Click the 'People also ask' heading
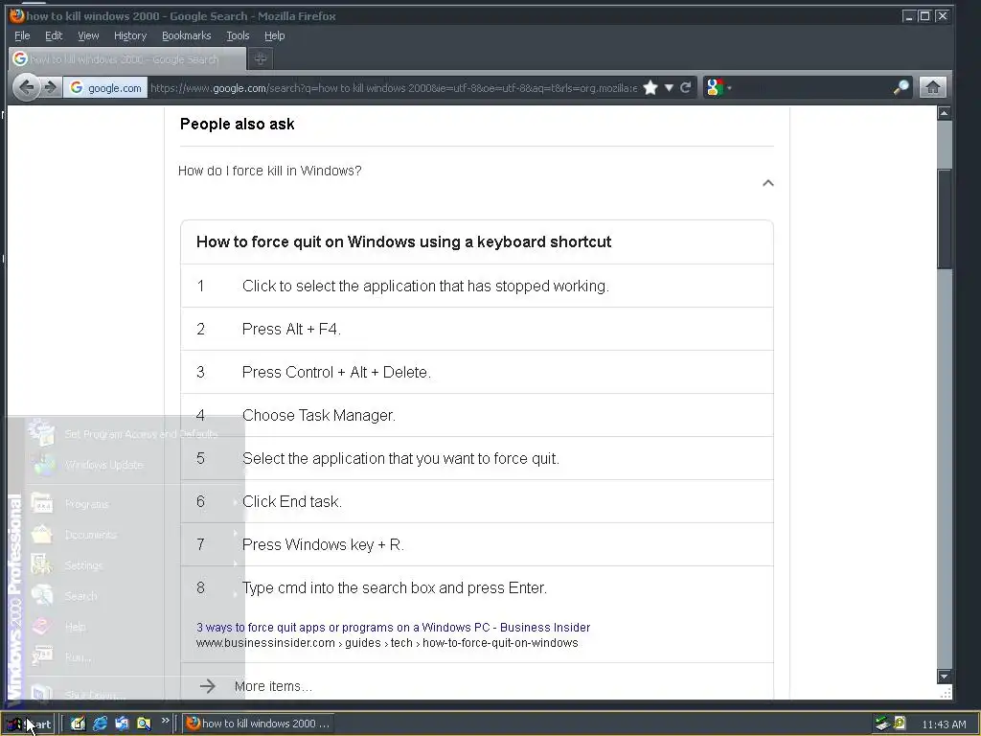Image resolution: width=981 pixels, height=736 pixels. [x=238, y=124]
